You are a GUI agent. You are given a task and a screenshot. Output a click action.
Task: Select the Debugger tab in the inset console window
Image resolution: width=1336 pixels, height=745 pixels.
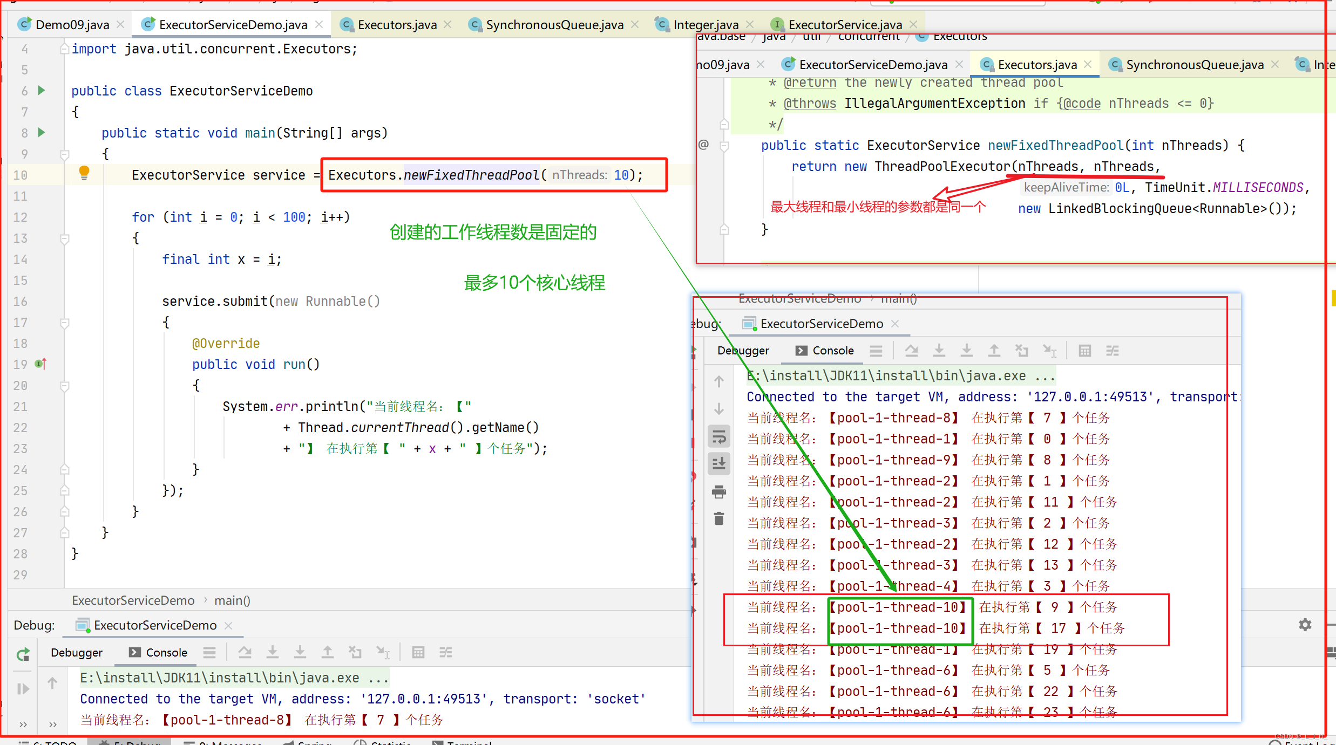click(x=743, y=351)
